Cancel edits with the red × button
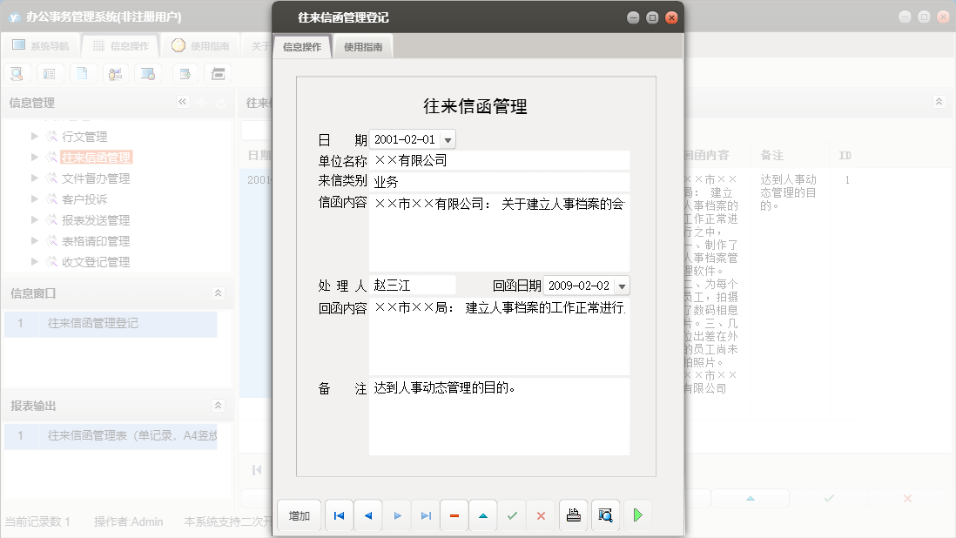The width and height of the screenshot is (956, 538). (x=541, y=515)
